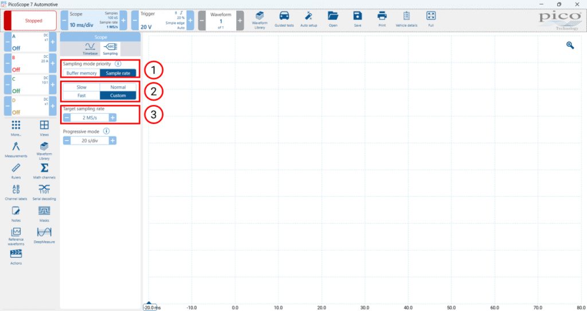Open Channel B settings
This screenshot has height=311, width=587.
(x=30, y=63)
